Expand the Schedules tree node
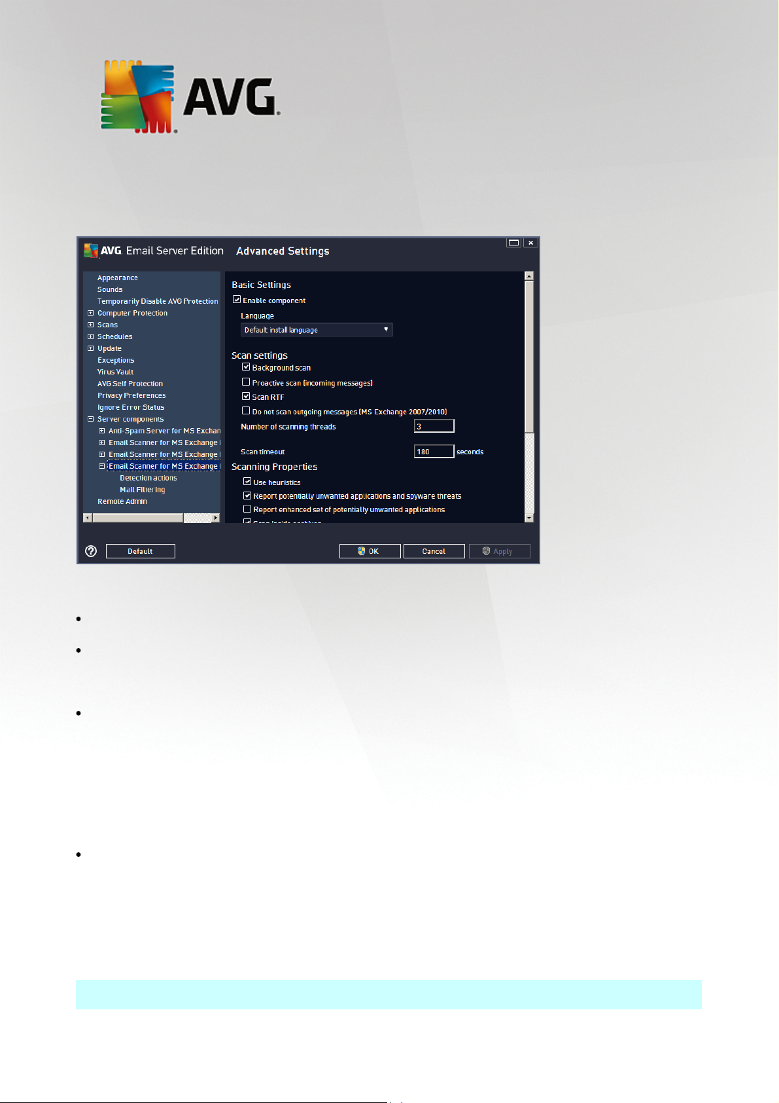This screenshot has width=779, height=1103. coord(91,336)
